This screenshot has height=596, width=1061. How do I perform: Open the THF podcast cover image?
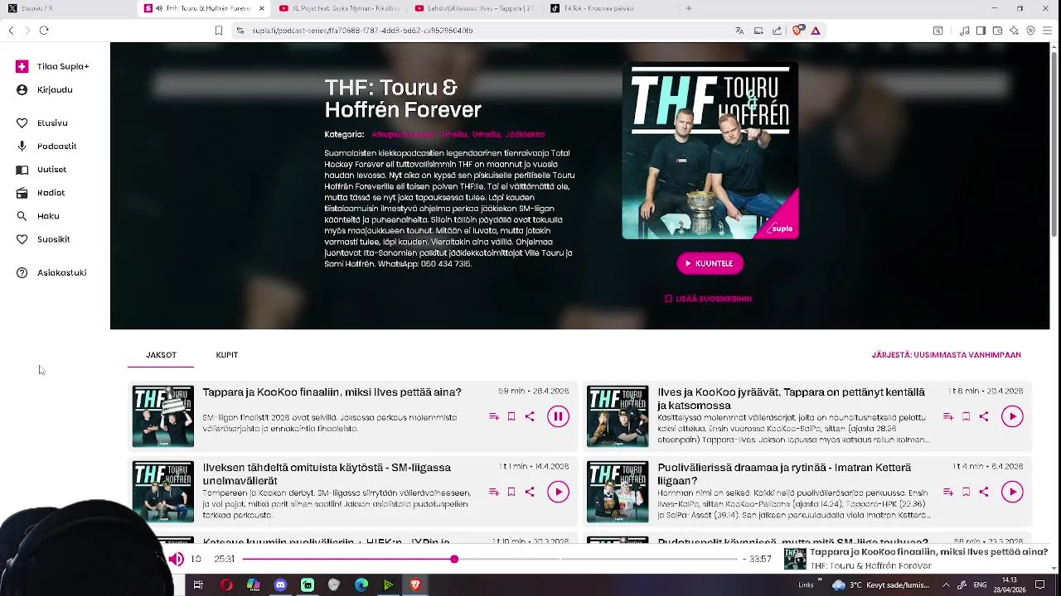point(710,151)
